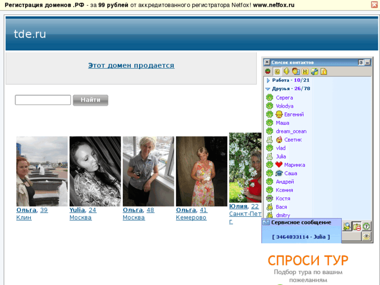
Task: Click the Yulia, 24 profile link
Action: (x=83, y=210)
